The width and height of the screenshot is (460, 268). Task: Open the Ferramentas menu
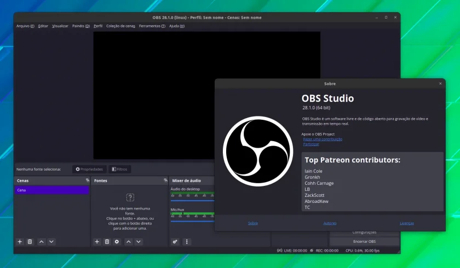(x=152, y=26)
